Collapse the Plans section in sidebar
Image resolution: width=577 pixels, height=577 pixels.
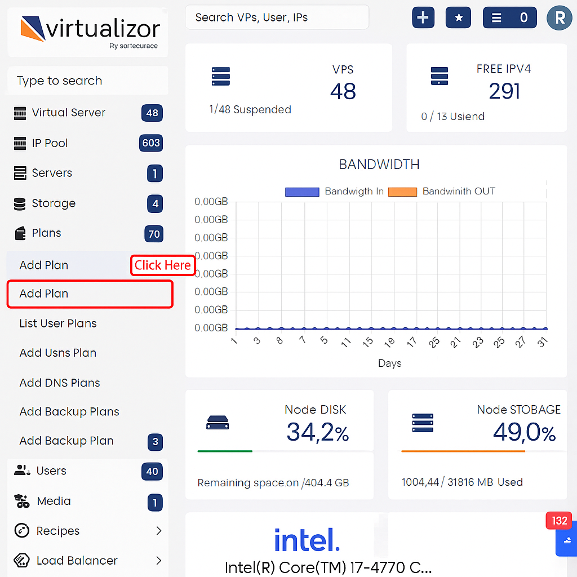tap(46, 233)
